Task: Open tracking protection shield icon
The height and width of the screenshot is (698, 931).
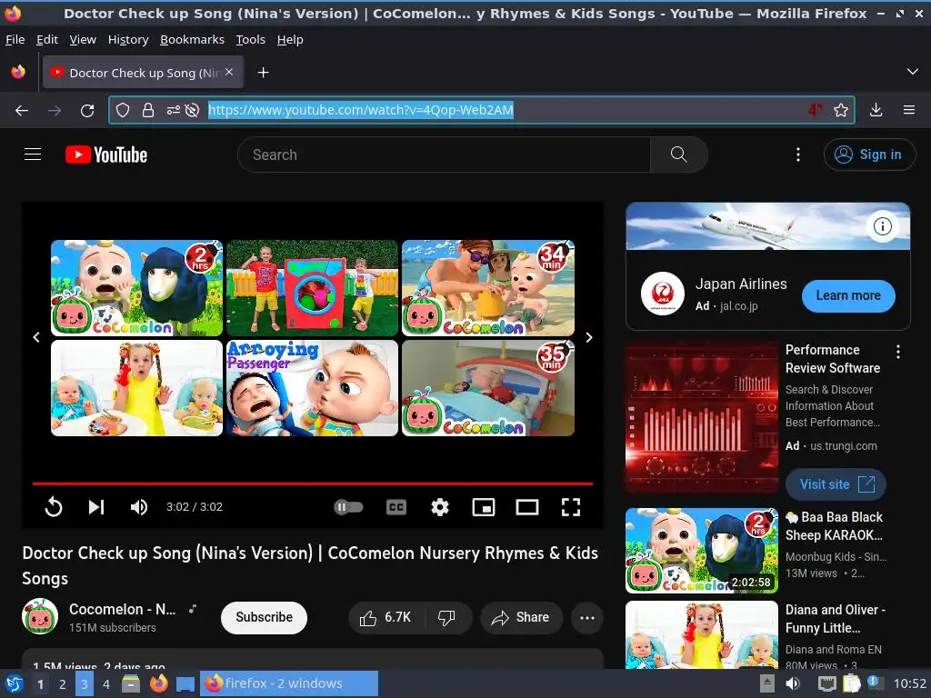Action: 123,110
